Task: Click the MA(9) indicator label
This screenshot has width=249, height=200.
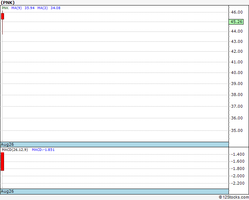Action: 16,8
